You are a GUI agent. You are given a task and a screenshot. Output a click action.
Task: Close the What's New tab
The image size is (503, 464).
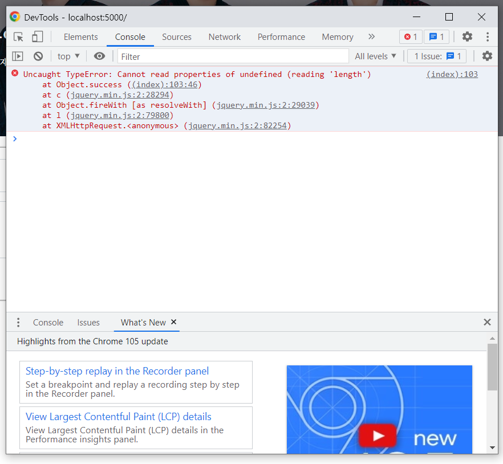coord(173,321)
